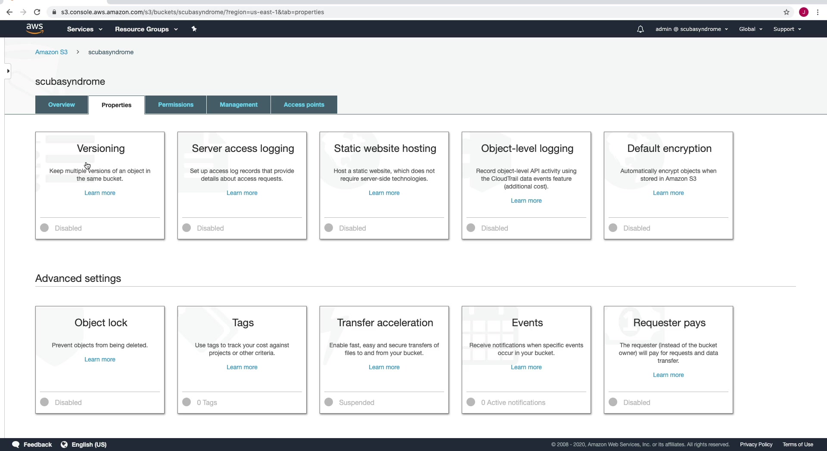Viewport: 827px width, 451px height.
Task: Switch to the Permissions tab
Action: 176,105
